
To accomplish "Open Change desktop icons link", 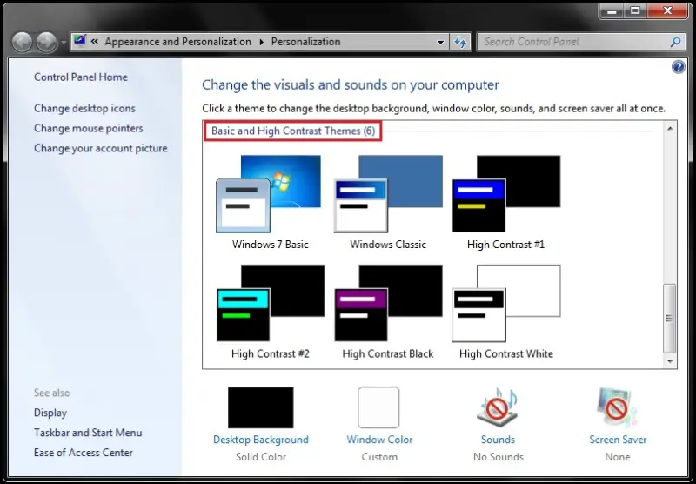I will (x=84, y=108).
